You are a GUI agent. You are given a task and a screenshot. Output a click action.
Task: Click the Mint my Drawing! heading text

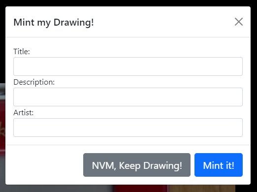(54, 23)
